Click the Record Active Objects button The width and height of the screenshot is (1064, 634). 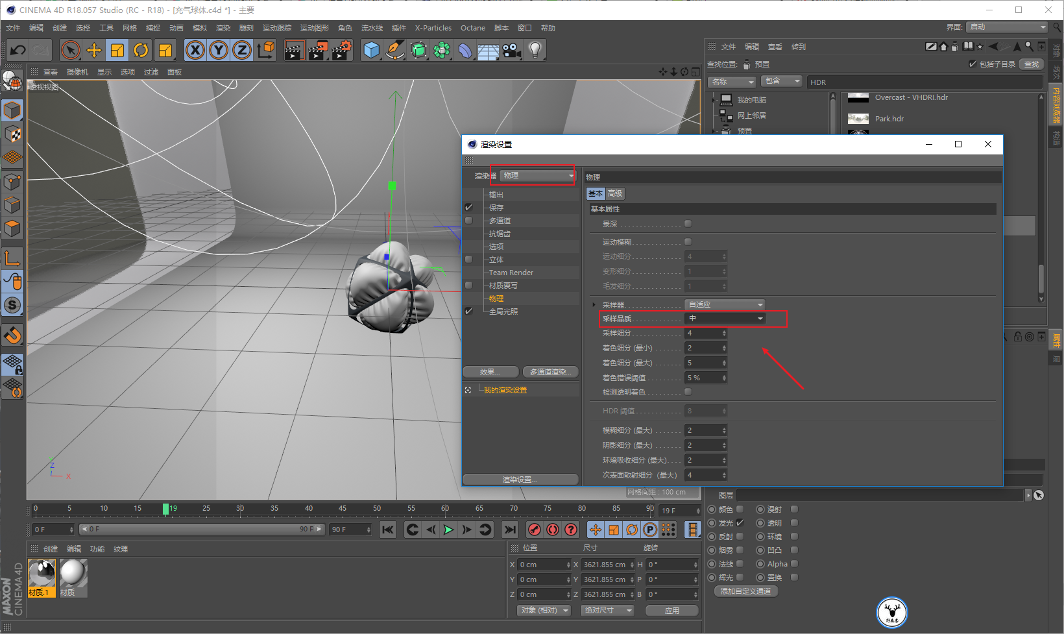[x=535, y=530]
